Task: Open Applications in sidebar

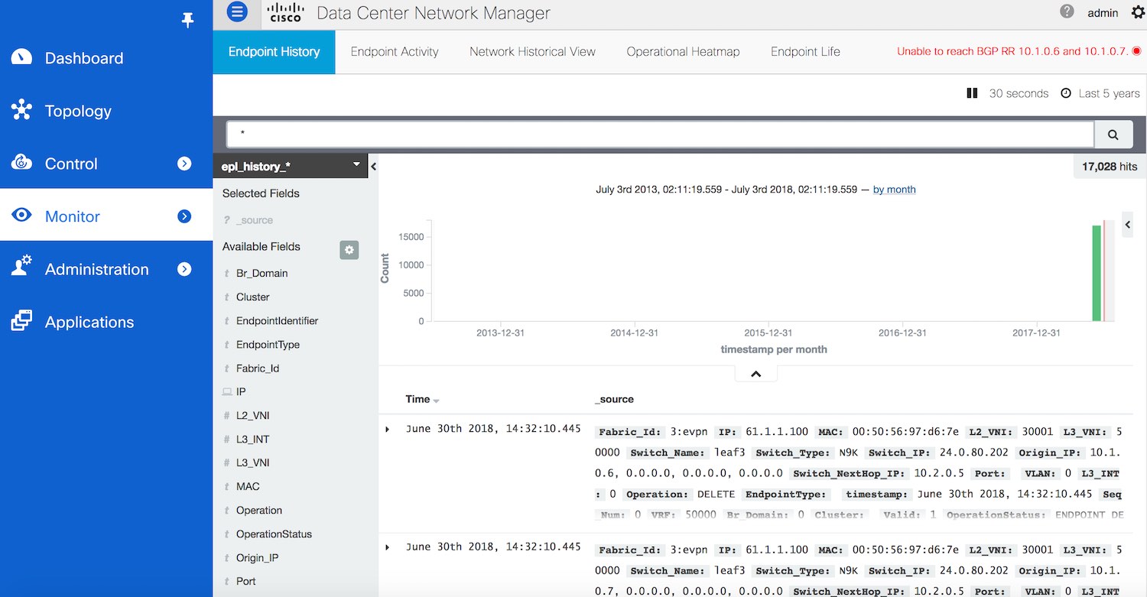Action: (89, 322)
